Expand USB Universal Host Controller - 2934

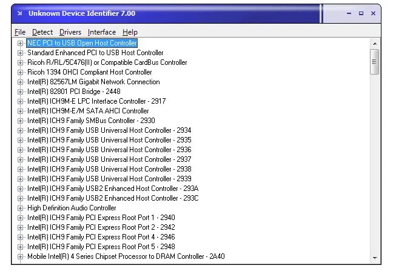[20, 131]
